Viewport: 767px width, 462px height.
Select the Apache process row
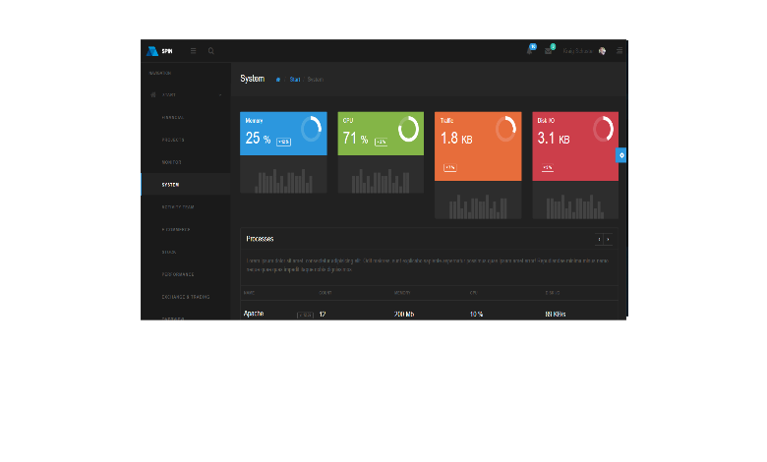pos(255,314)
